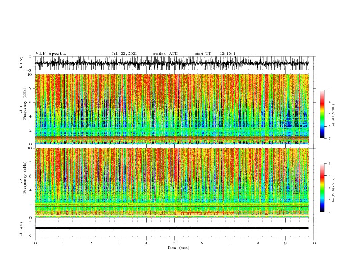Click the "Time (min)" axis title
Viewport: 353px width, 273px height.
178,248
